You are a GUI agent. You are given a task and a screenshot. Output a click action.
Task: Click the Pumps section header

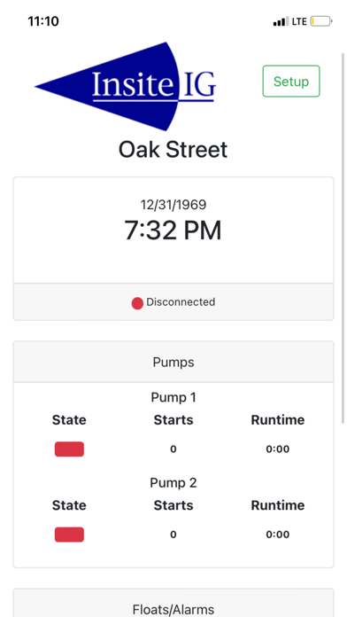(173, 362)
